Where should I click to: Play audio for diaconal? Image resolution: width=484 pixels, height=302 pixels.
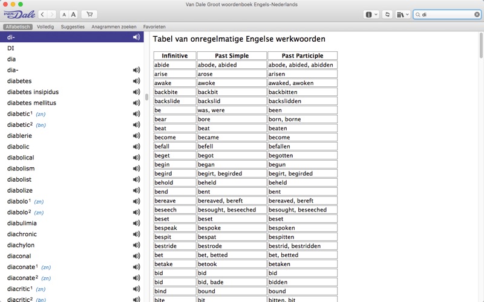pos(137,256)
